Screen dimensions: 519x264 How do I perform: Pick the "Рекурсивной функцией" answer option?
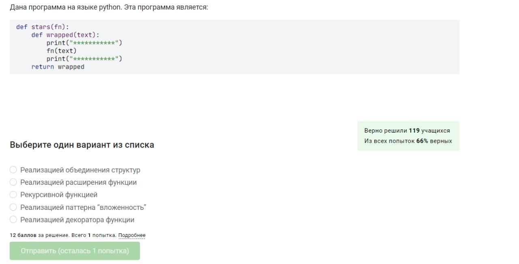click(13, 195)
